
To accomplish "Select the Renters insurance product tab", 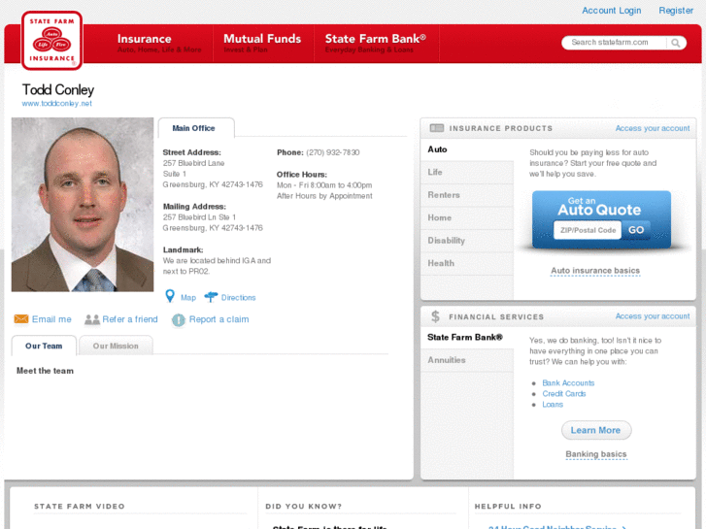I will pos(467,195).
